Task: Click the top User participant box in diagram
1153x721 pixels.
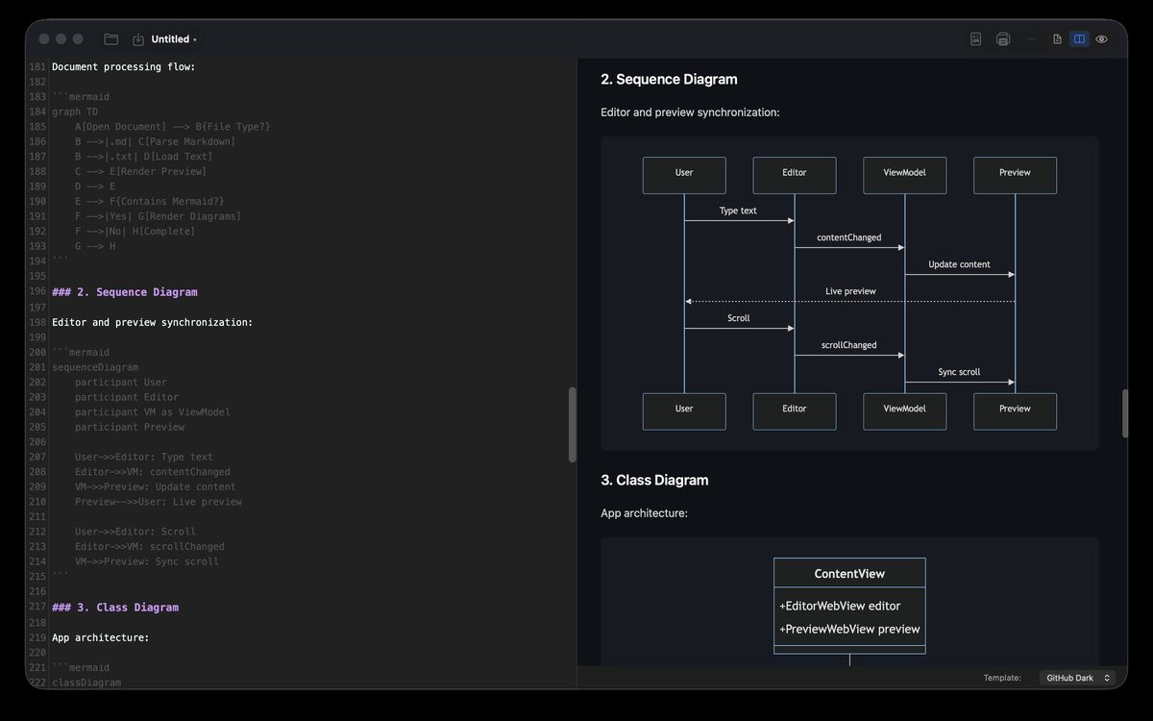Action: click(x=684, y=175)
